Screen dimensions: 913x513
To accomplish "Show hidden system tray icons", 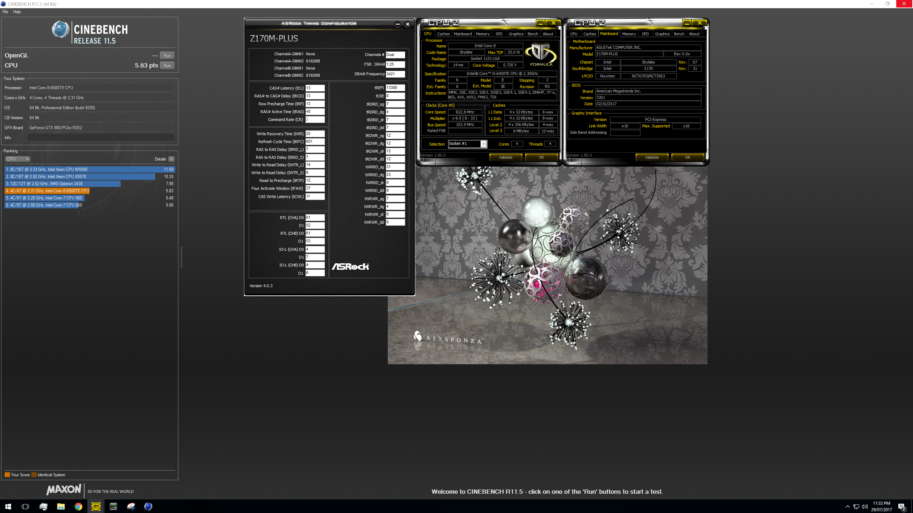I will [847, 507].
